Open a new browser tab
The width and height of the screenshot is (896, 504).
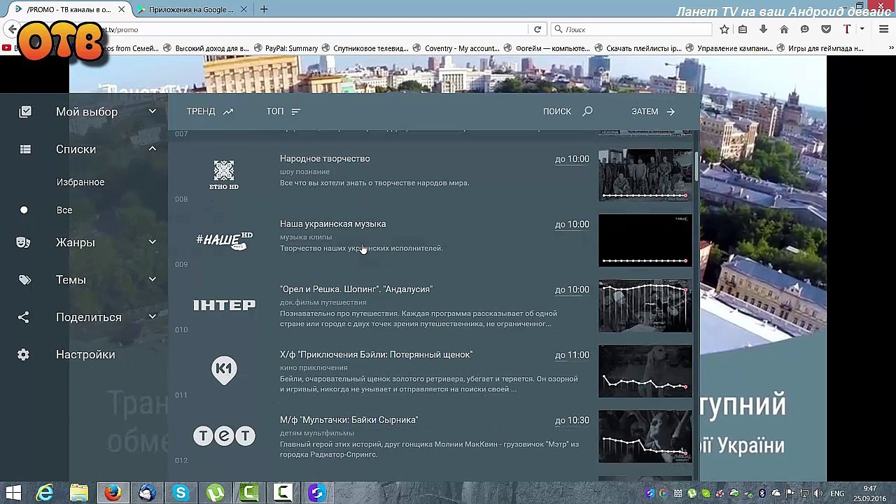tap(264, 9)
